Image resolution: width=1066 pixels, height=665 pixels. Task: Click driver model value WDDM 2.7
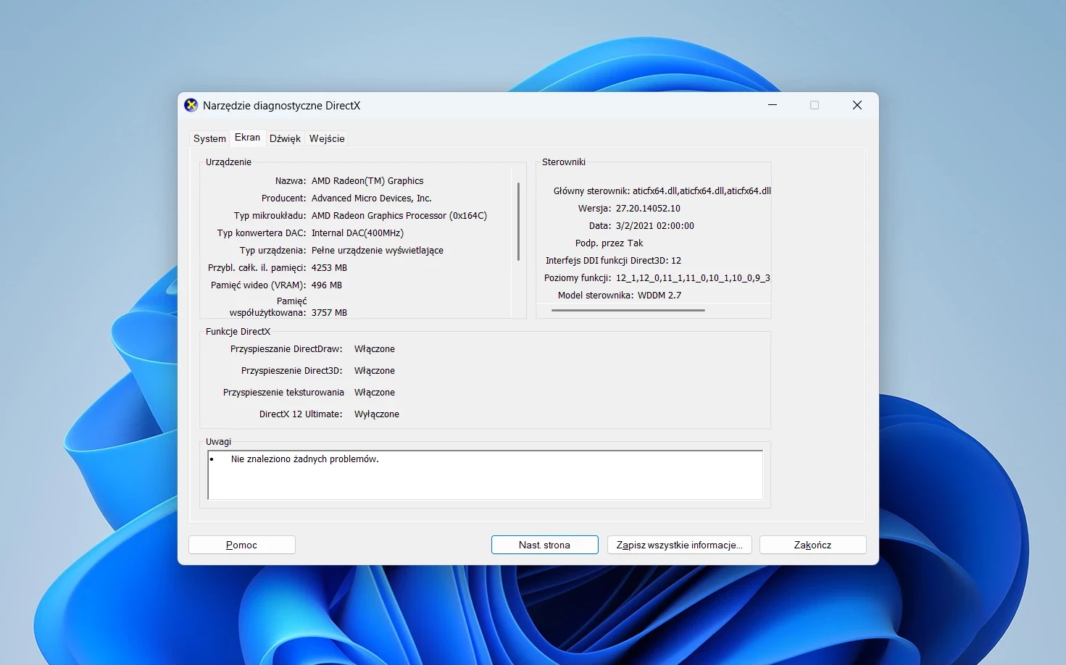point(659,296)
